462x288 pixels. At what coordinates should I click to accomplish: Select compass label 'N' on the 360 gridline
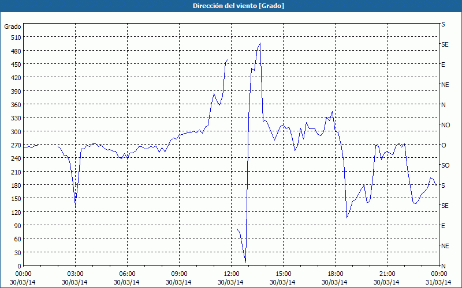coord(444,105)
